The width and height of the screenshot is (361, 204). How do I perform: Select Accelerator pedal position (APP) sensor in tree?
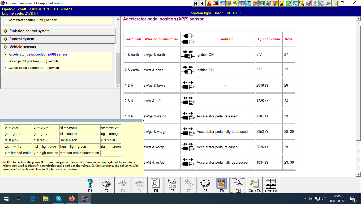[38, 54]
